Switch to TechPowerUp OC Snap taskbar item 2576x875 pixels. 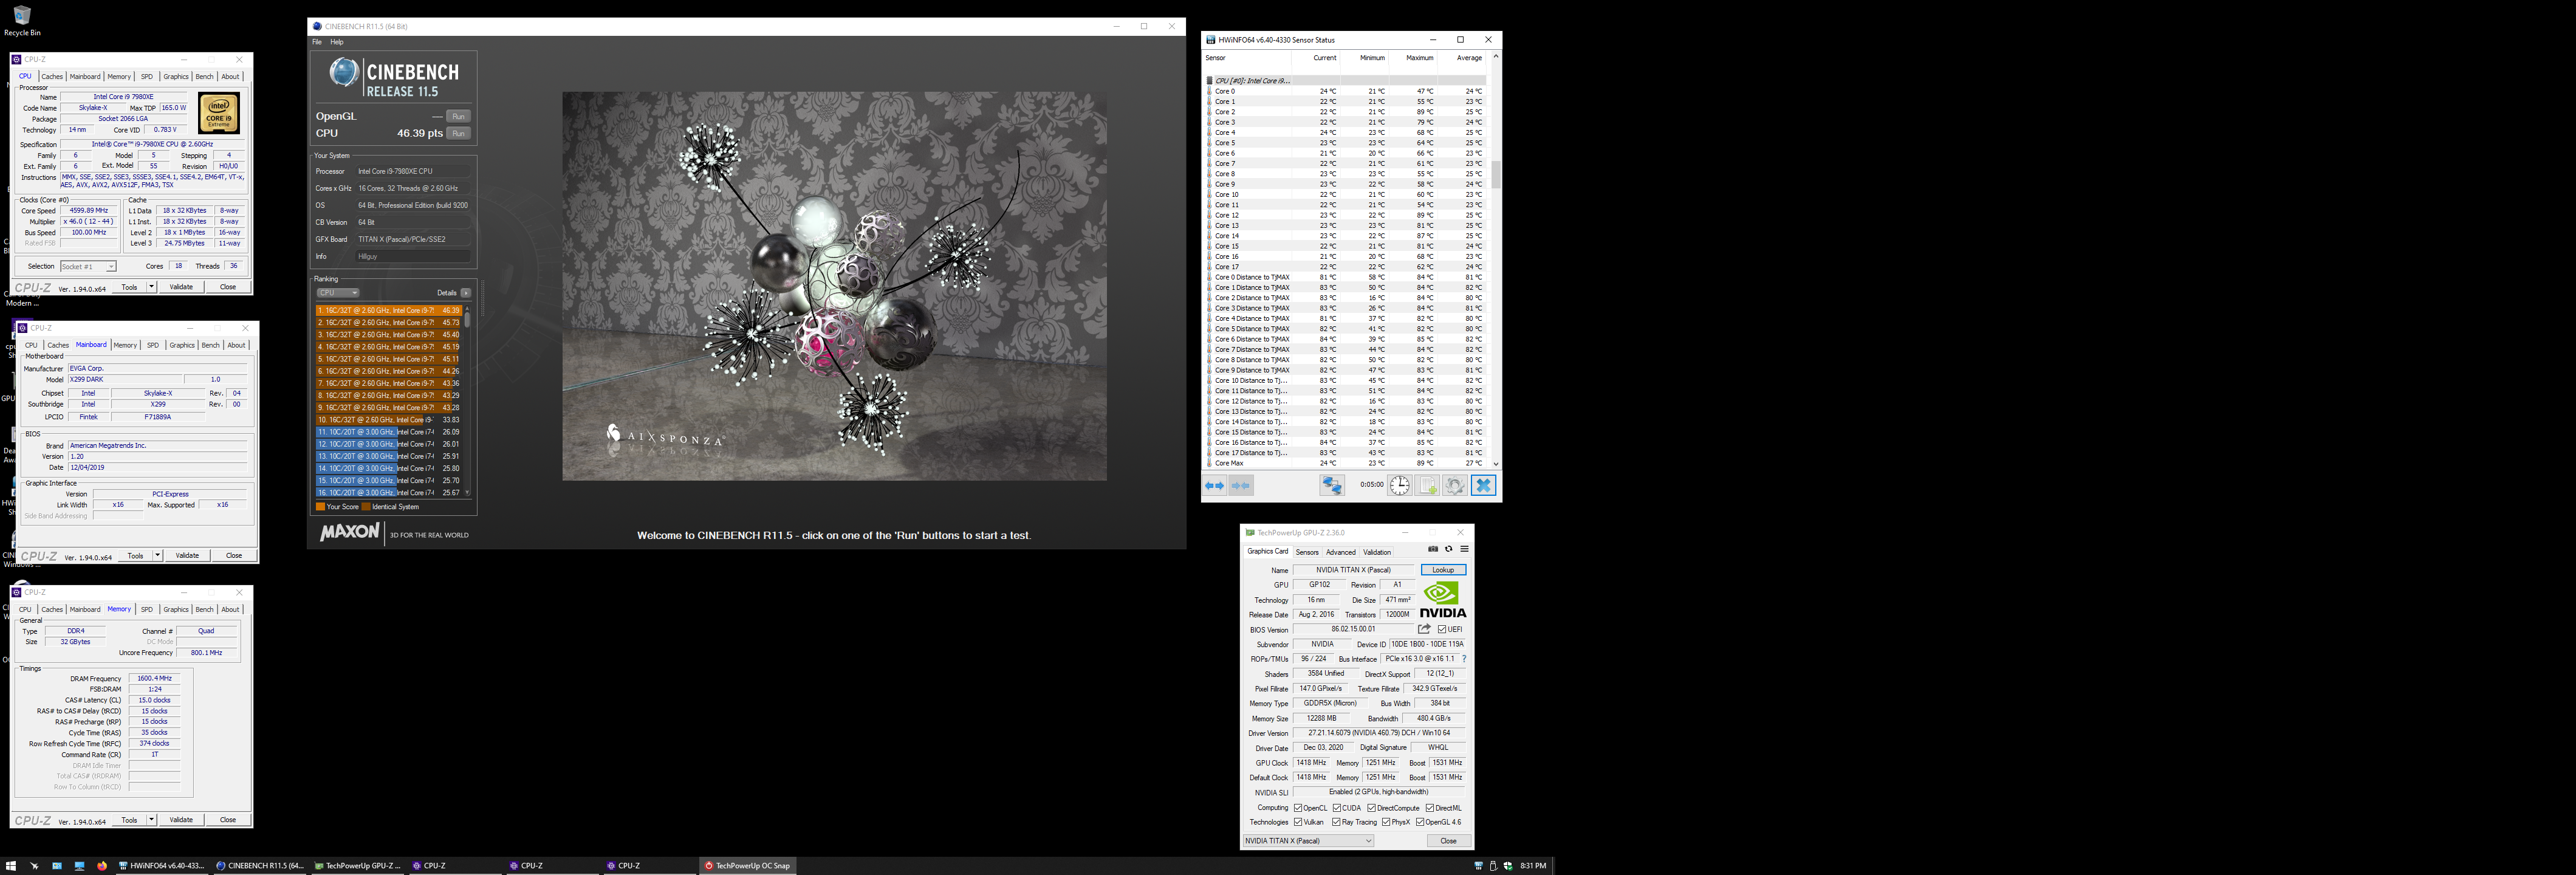747,866
